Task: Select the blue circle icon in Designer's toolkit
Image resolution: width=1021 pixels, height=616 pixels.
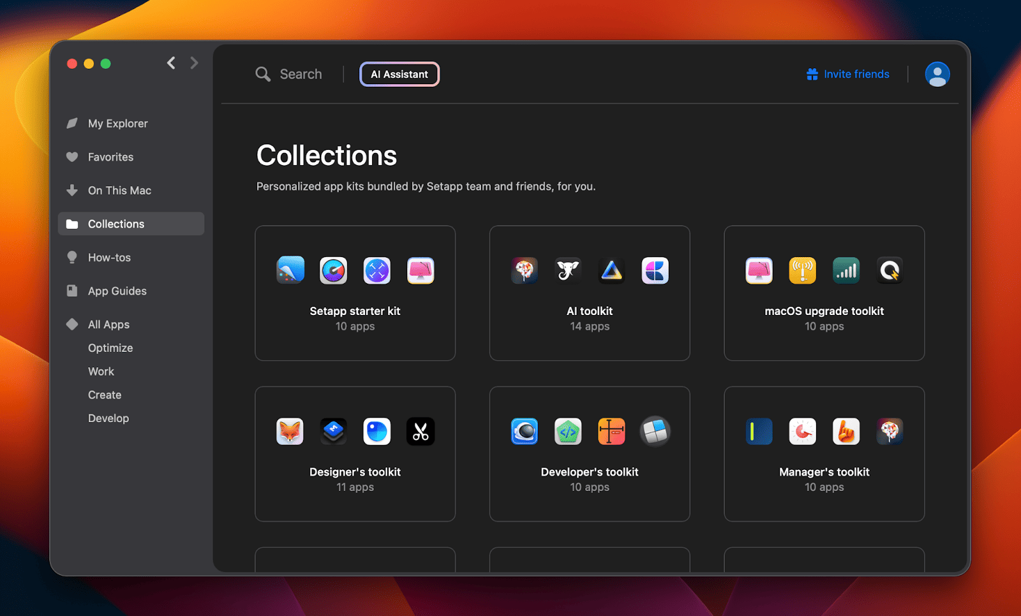Action: [377, 432]
